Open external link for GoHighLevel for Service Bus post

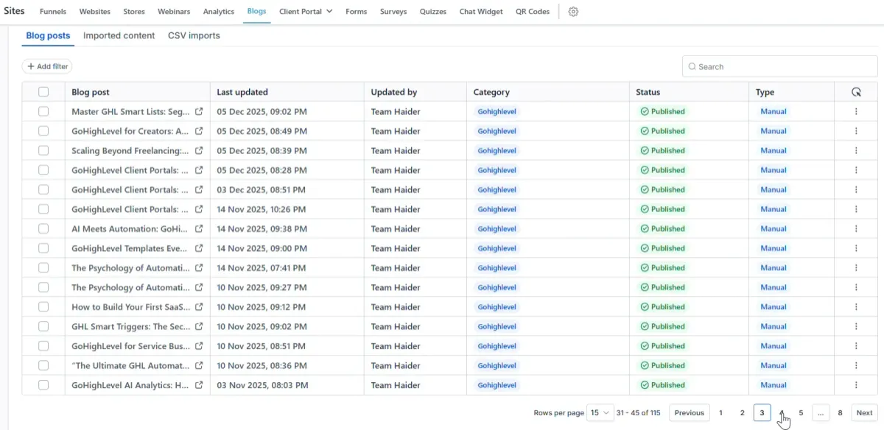tap(199, 346)
